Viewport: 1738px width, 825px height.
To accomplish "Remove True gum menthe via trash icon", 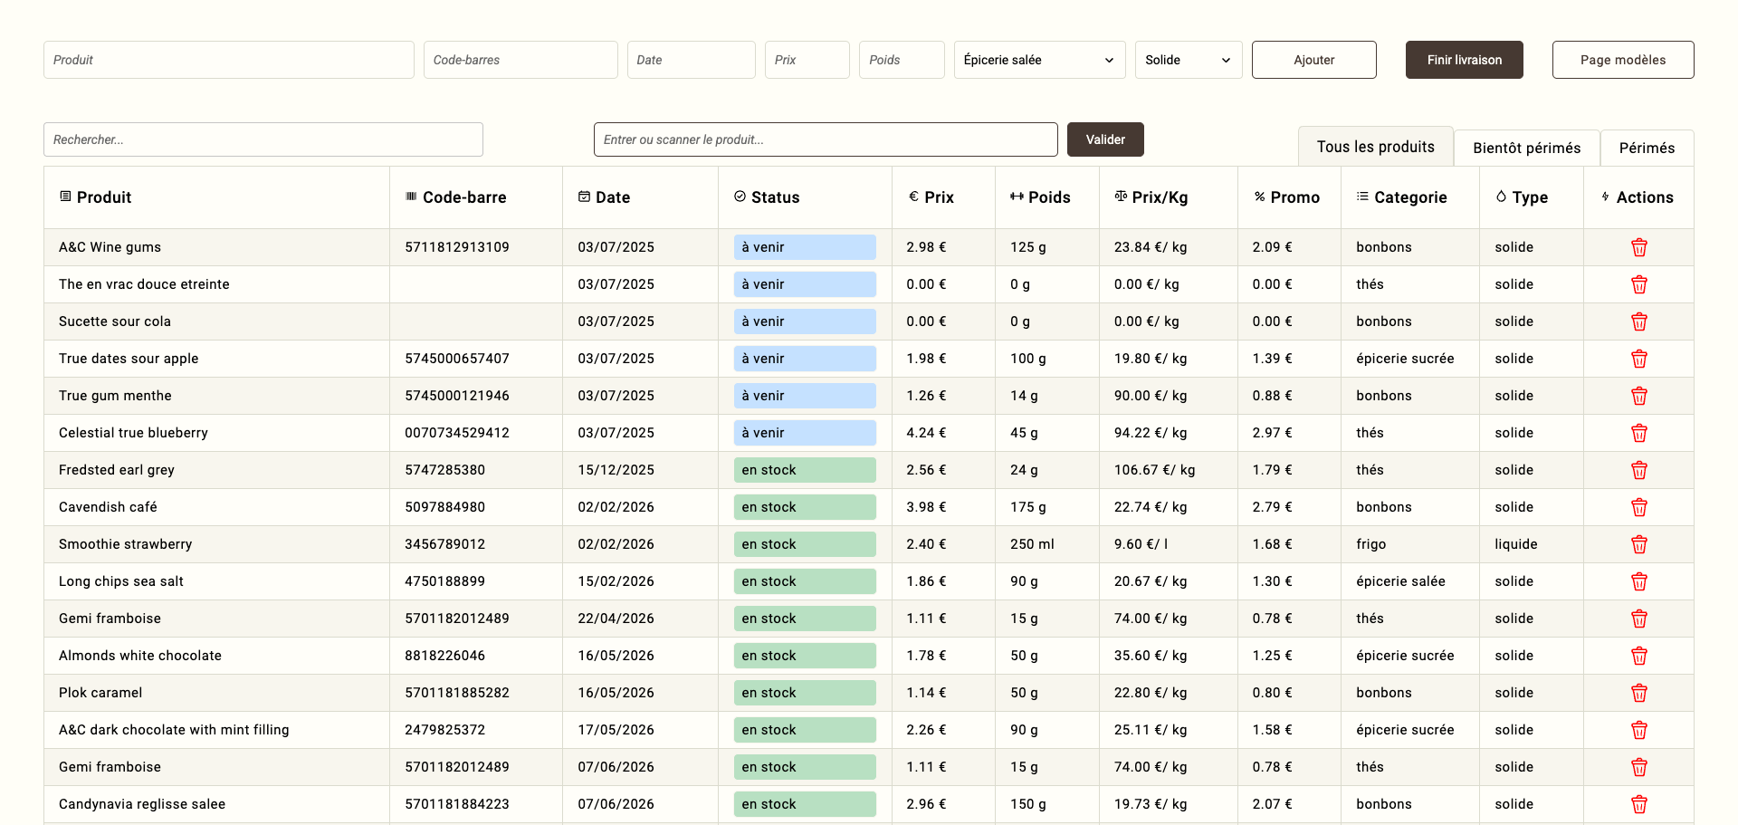I will 1638,396.
